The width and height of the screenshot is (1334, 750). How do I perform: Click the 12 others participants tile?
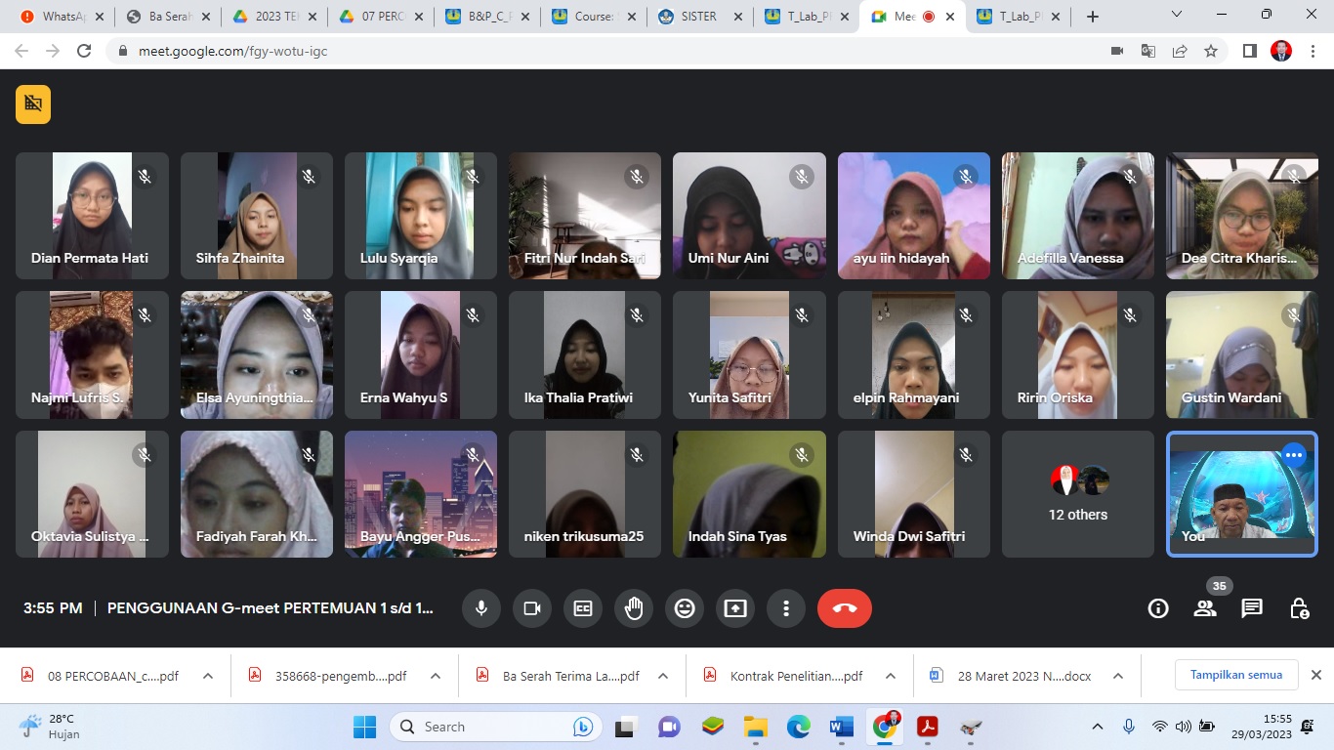pyautogui.click(x=1078, y=495)
